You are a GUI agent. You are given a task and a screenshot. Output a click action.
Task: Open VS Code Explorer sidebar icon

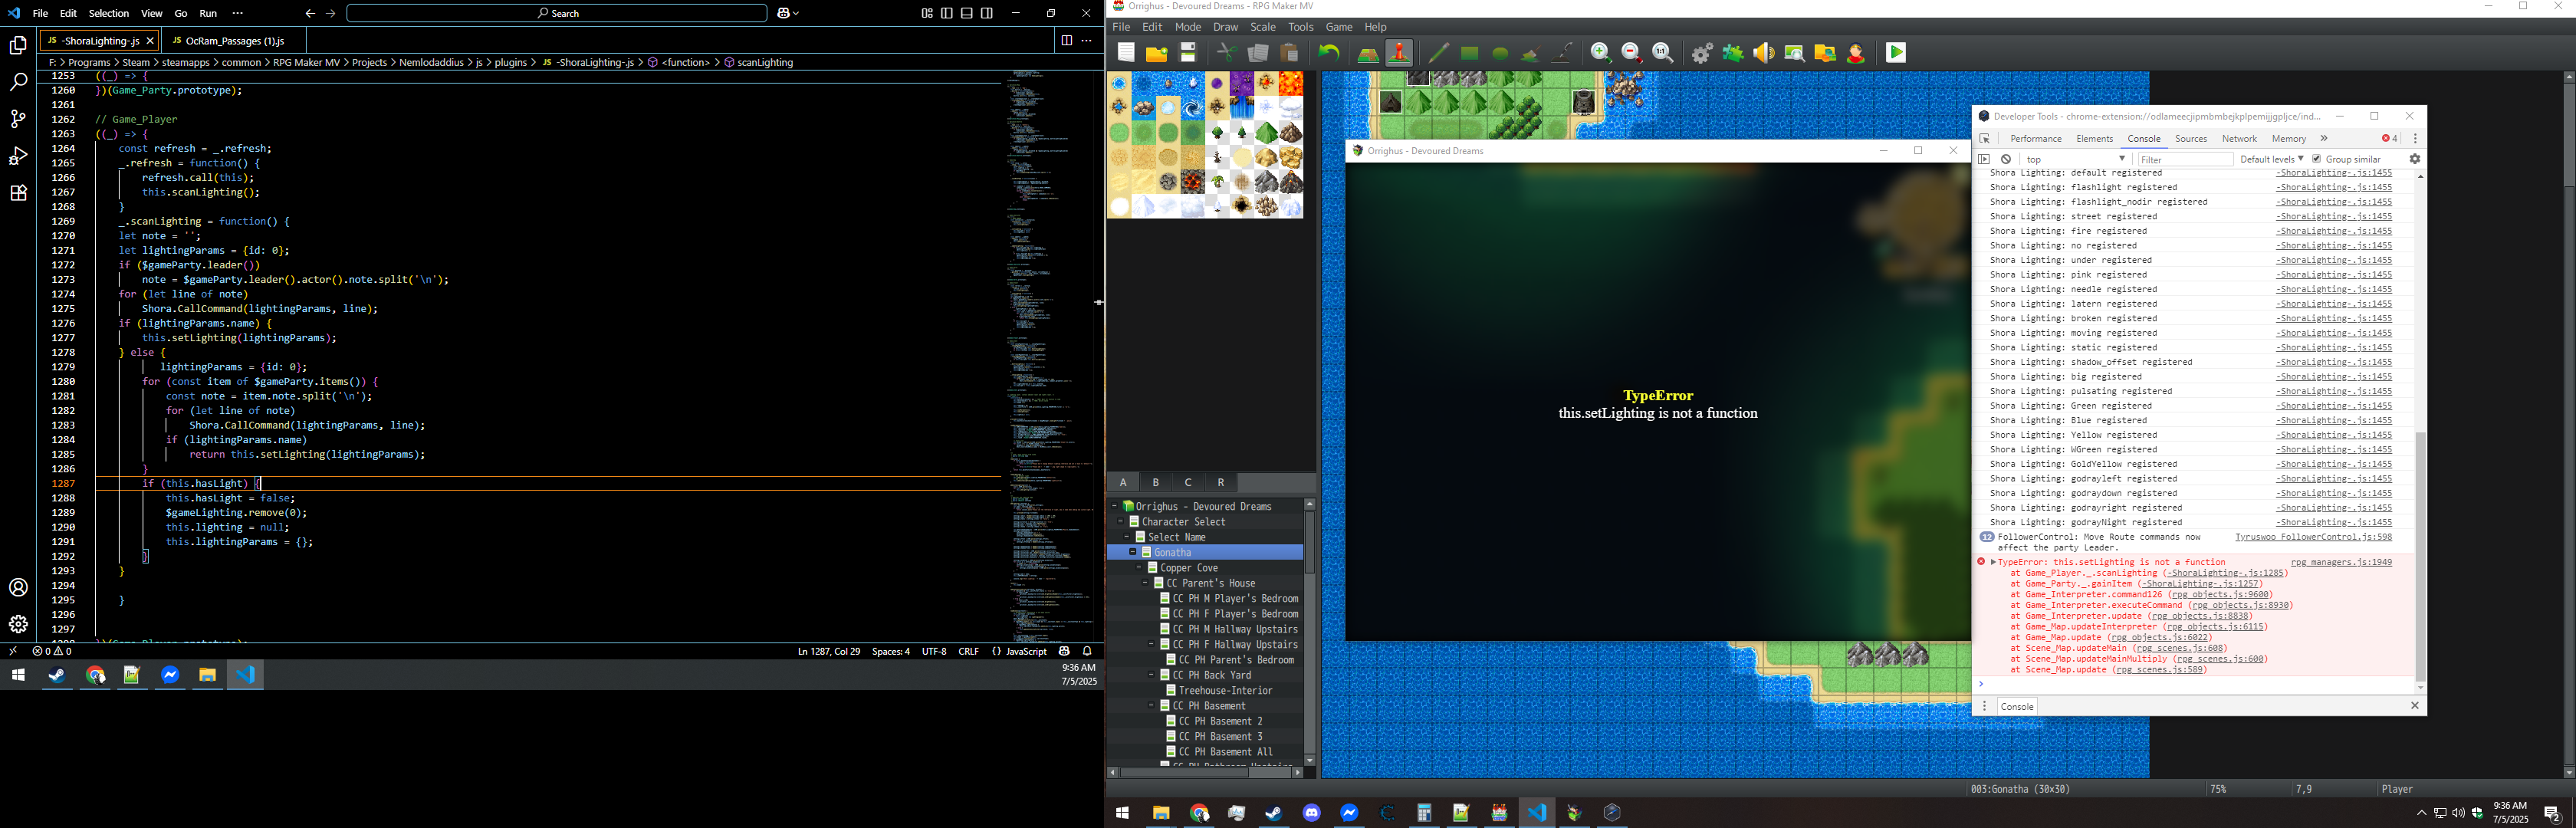(18, 45)
